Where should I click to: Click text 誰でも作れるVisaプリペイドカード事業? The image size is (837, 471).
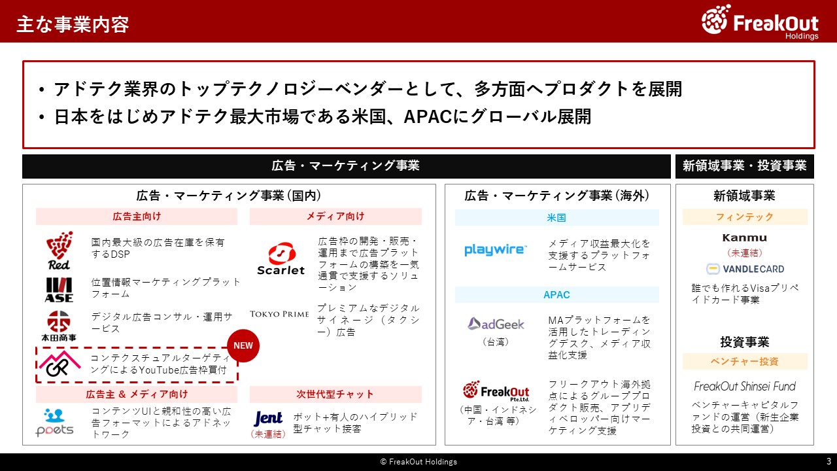745,294
